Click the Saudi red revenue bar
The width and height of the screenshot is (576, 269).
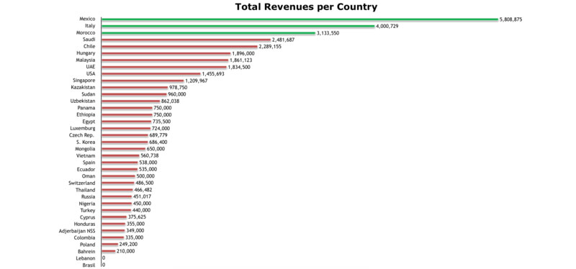pyautogui.click(x=186, y=40)
